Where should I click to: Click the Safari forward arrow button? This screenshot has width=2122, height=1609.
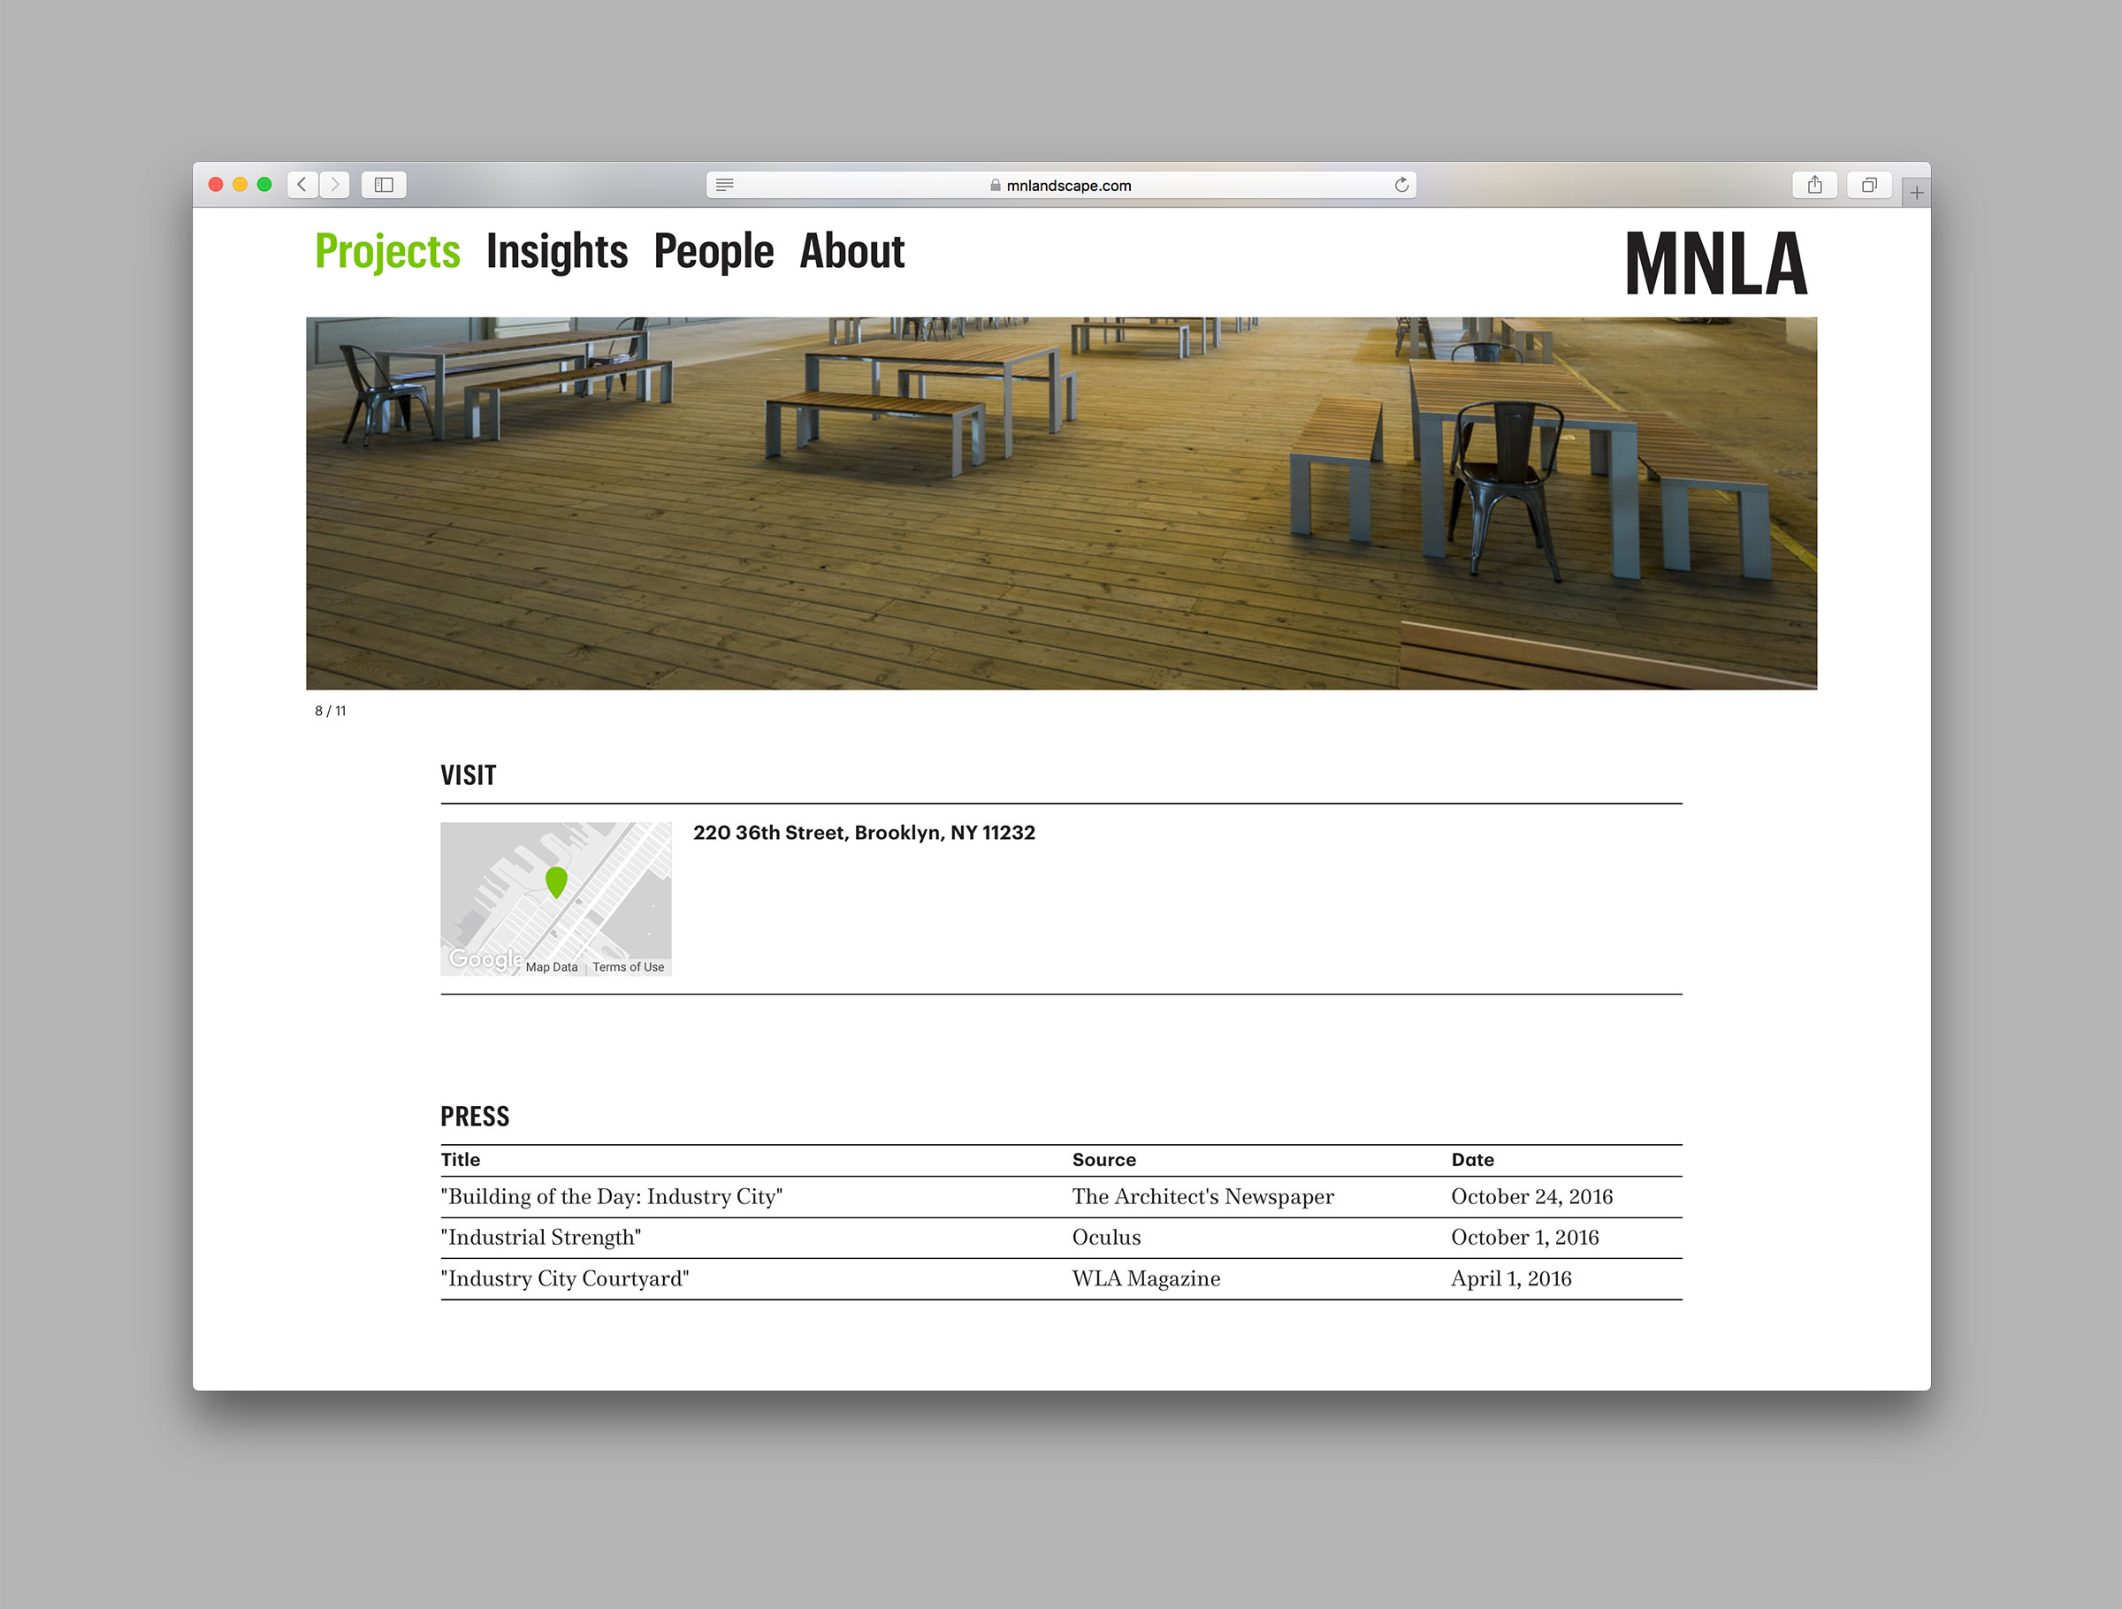tap(335, 184)
